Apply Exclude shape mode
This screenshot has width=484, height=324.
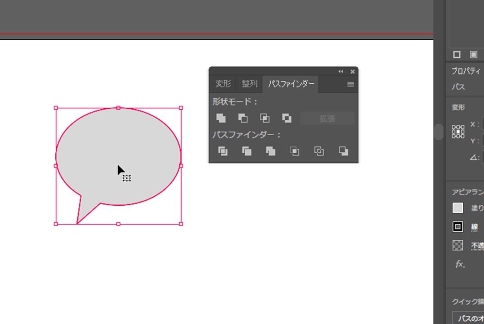pos(286,118)
